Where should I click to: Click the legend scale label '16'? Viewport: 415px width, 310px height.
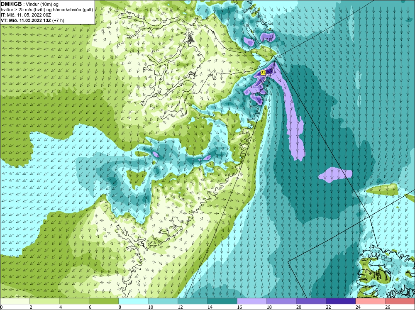(239, 307)
